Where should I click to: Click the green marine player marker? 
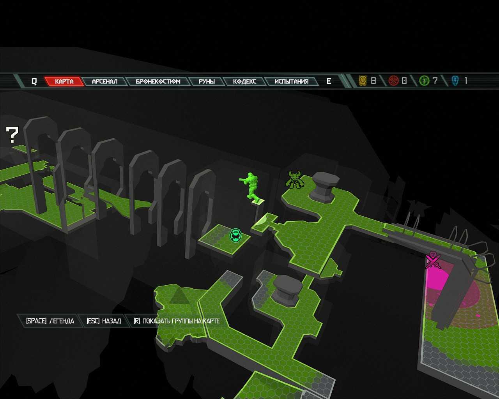(x=251, y=186)
